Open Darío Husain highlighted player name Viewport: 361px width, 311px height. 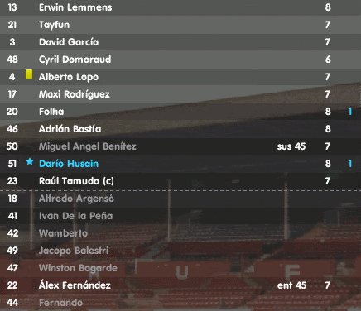pyautogui.click(x=69, y=164)
